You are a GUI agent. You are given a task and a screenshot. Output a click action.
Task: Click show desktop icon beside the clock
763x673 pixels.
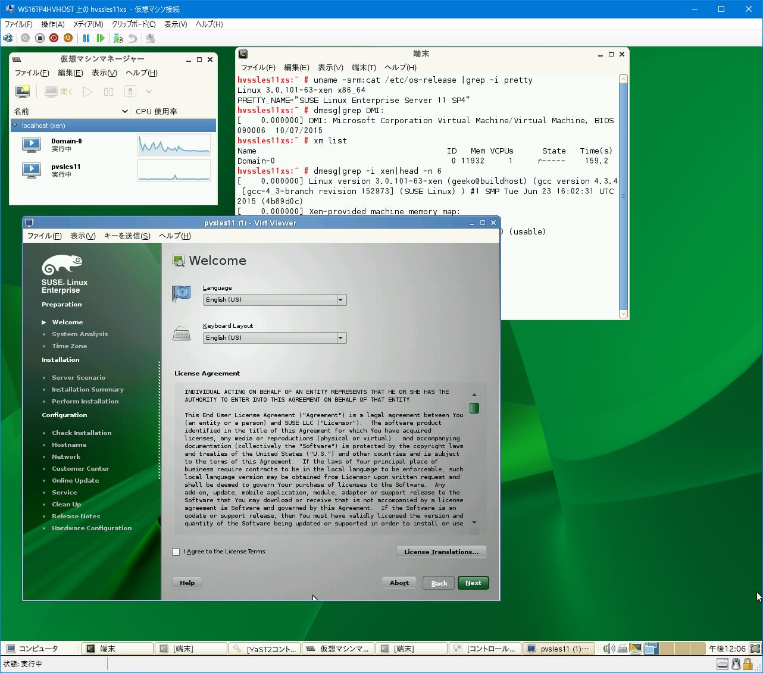coord(755,649)
